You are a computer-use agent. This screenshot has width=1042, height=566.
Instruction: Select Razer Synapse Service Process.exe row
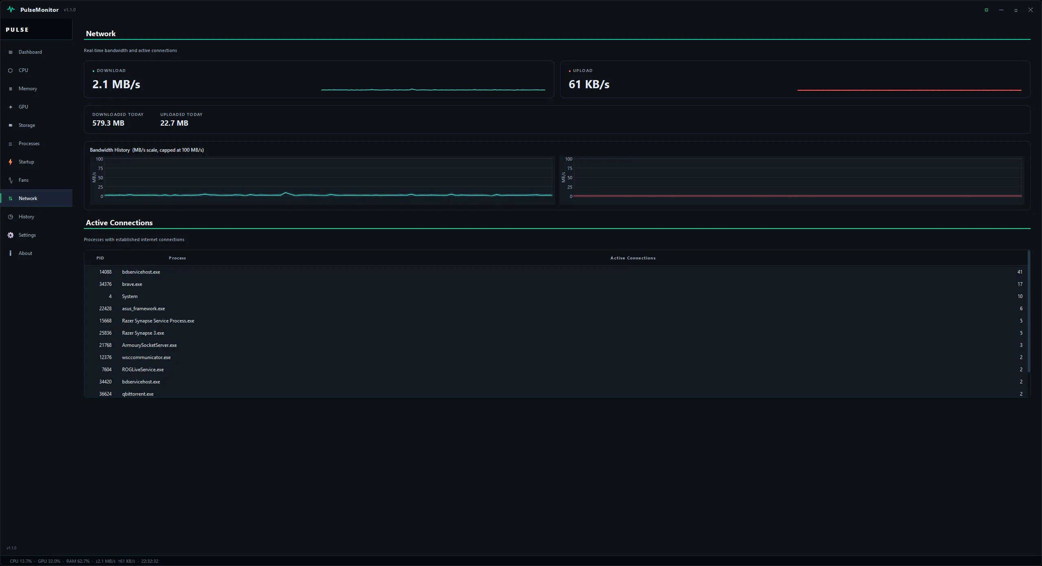click(x=556, y=321)
